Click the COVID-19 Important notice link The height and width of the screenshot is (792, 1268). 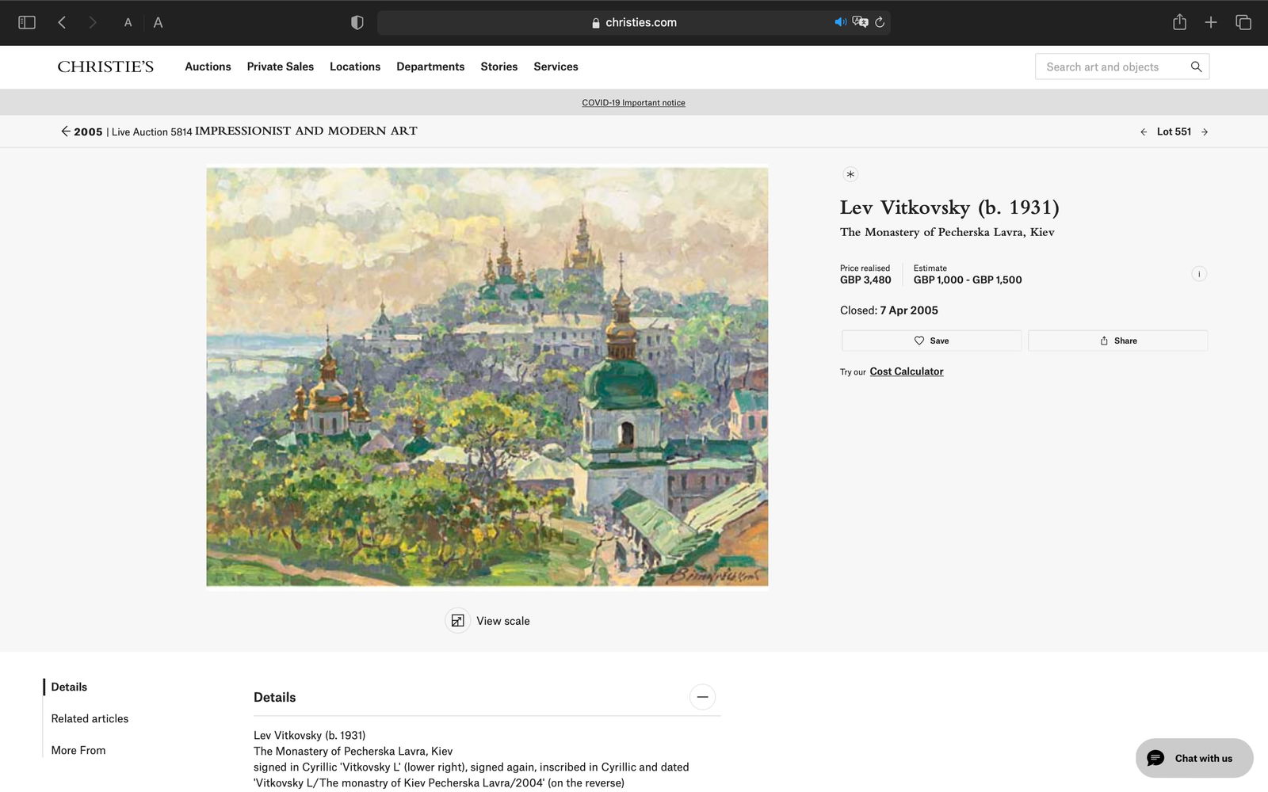(x=633, y=103)
